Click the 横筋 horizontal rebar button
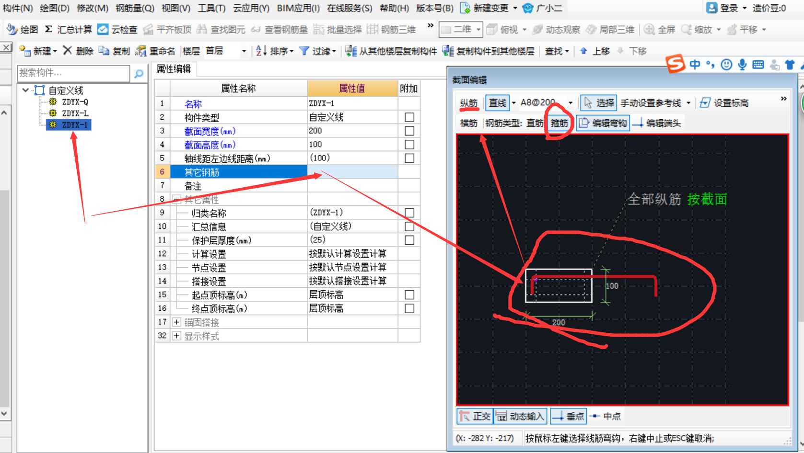The width and height of the screenshot is (804, 453). coord(469,123)
